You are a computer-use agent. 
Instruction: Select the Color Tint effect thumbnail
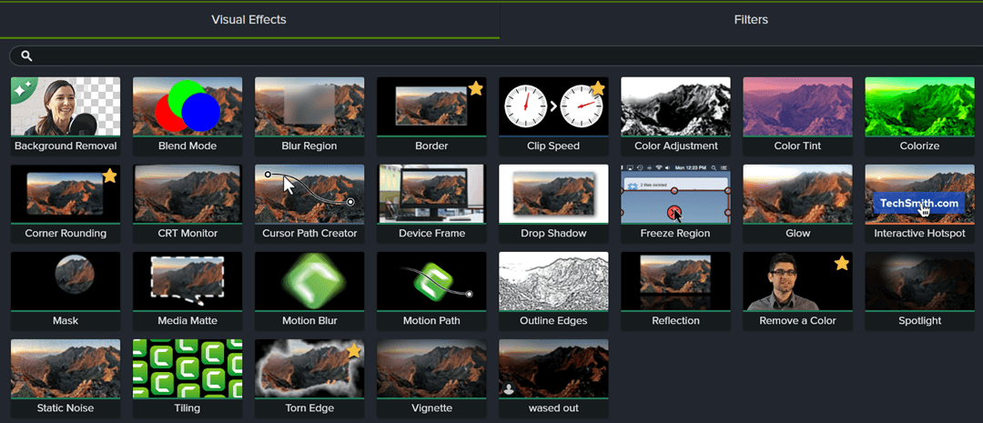[x=797, y=106]
